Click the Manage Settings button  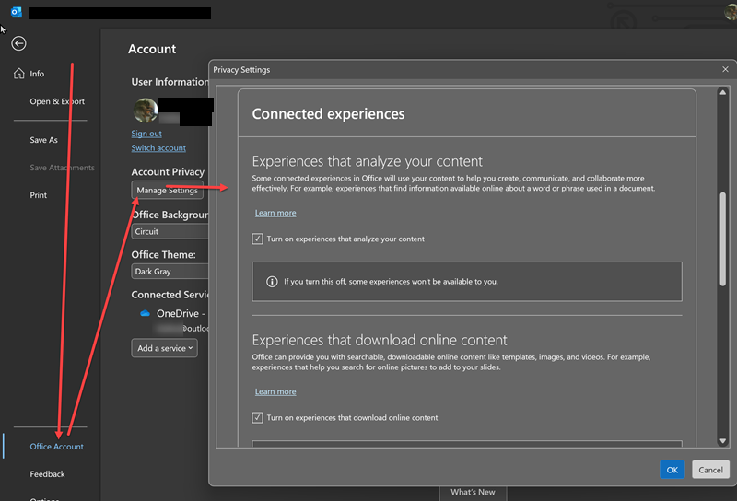168,191
